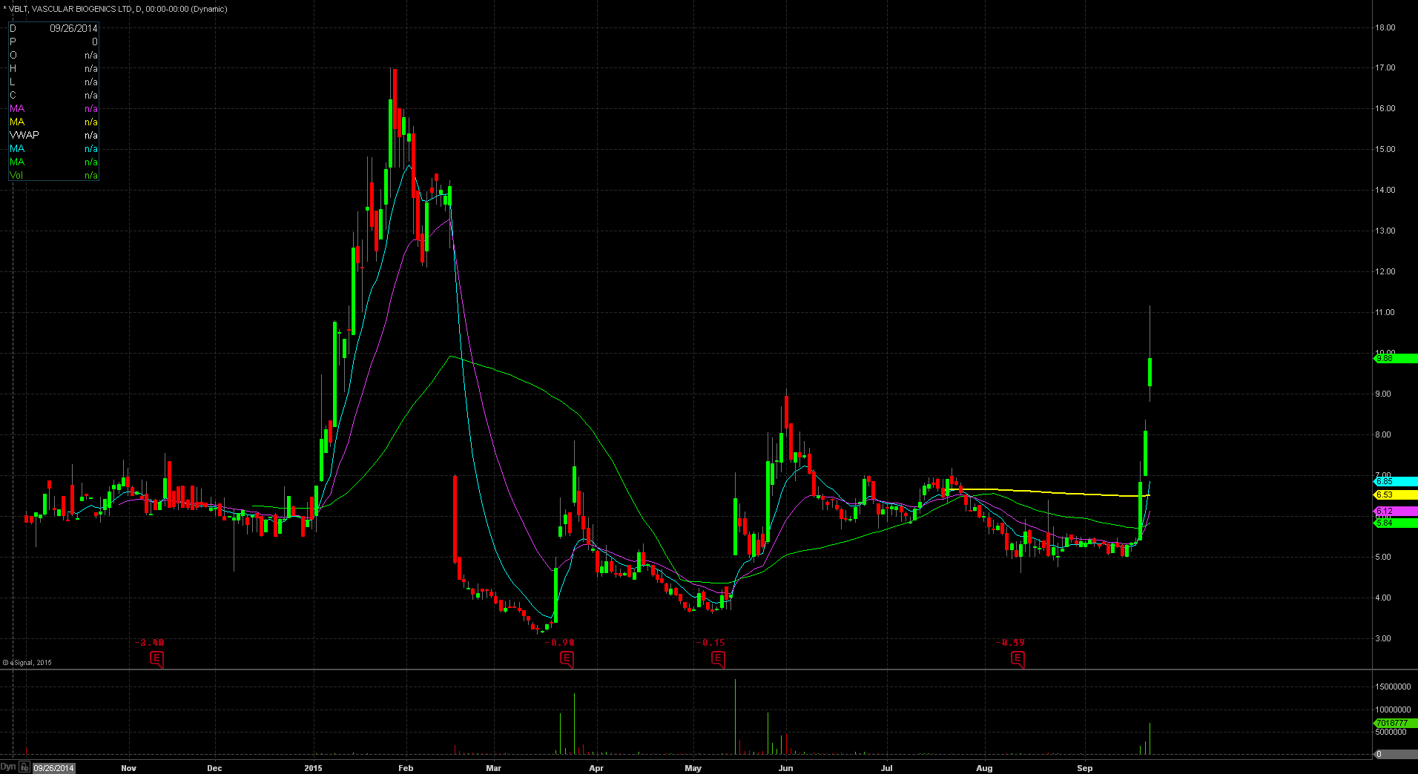
Task: Click the 09/26/2014 date in data box
Action: pyautogui.click(x=73, y=28)
